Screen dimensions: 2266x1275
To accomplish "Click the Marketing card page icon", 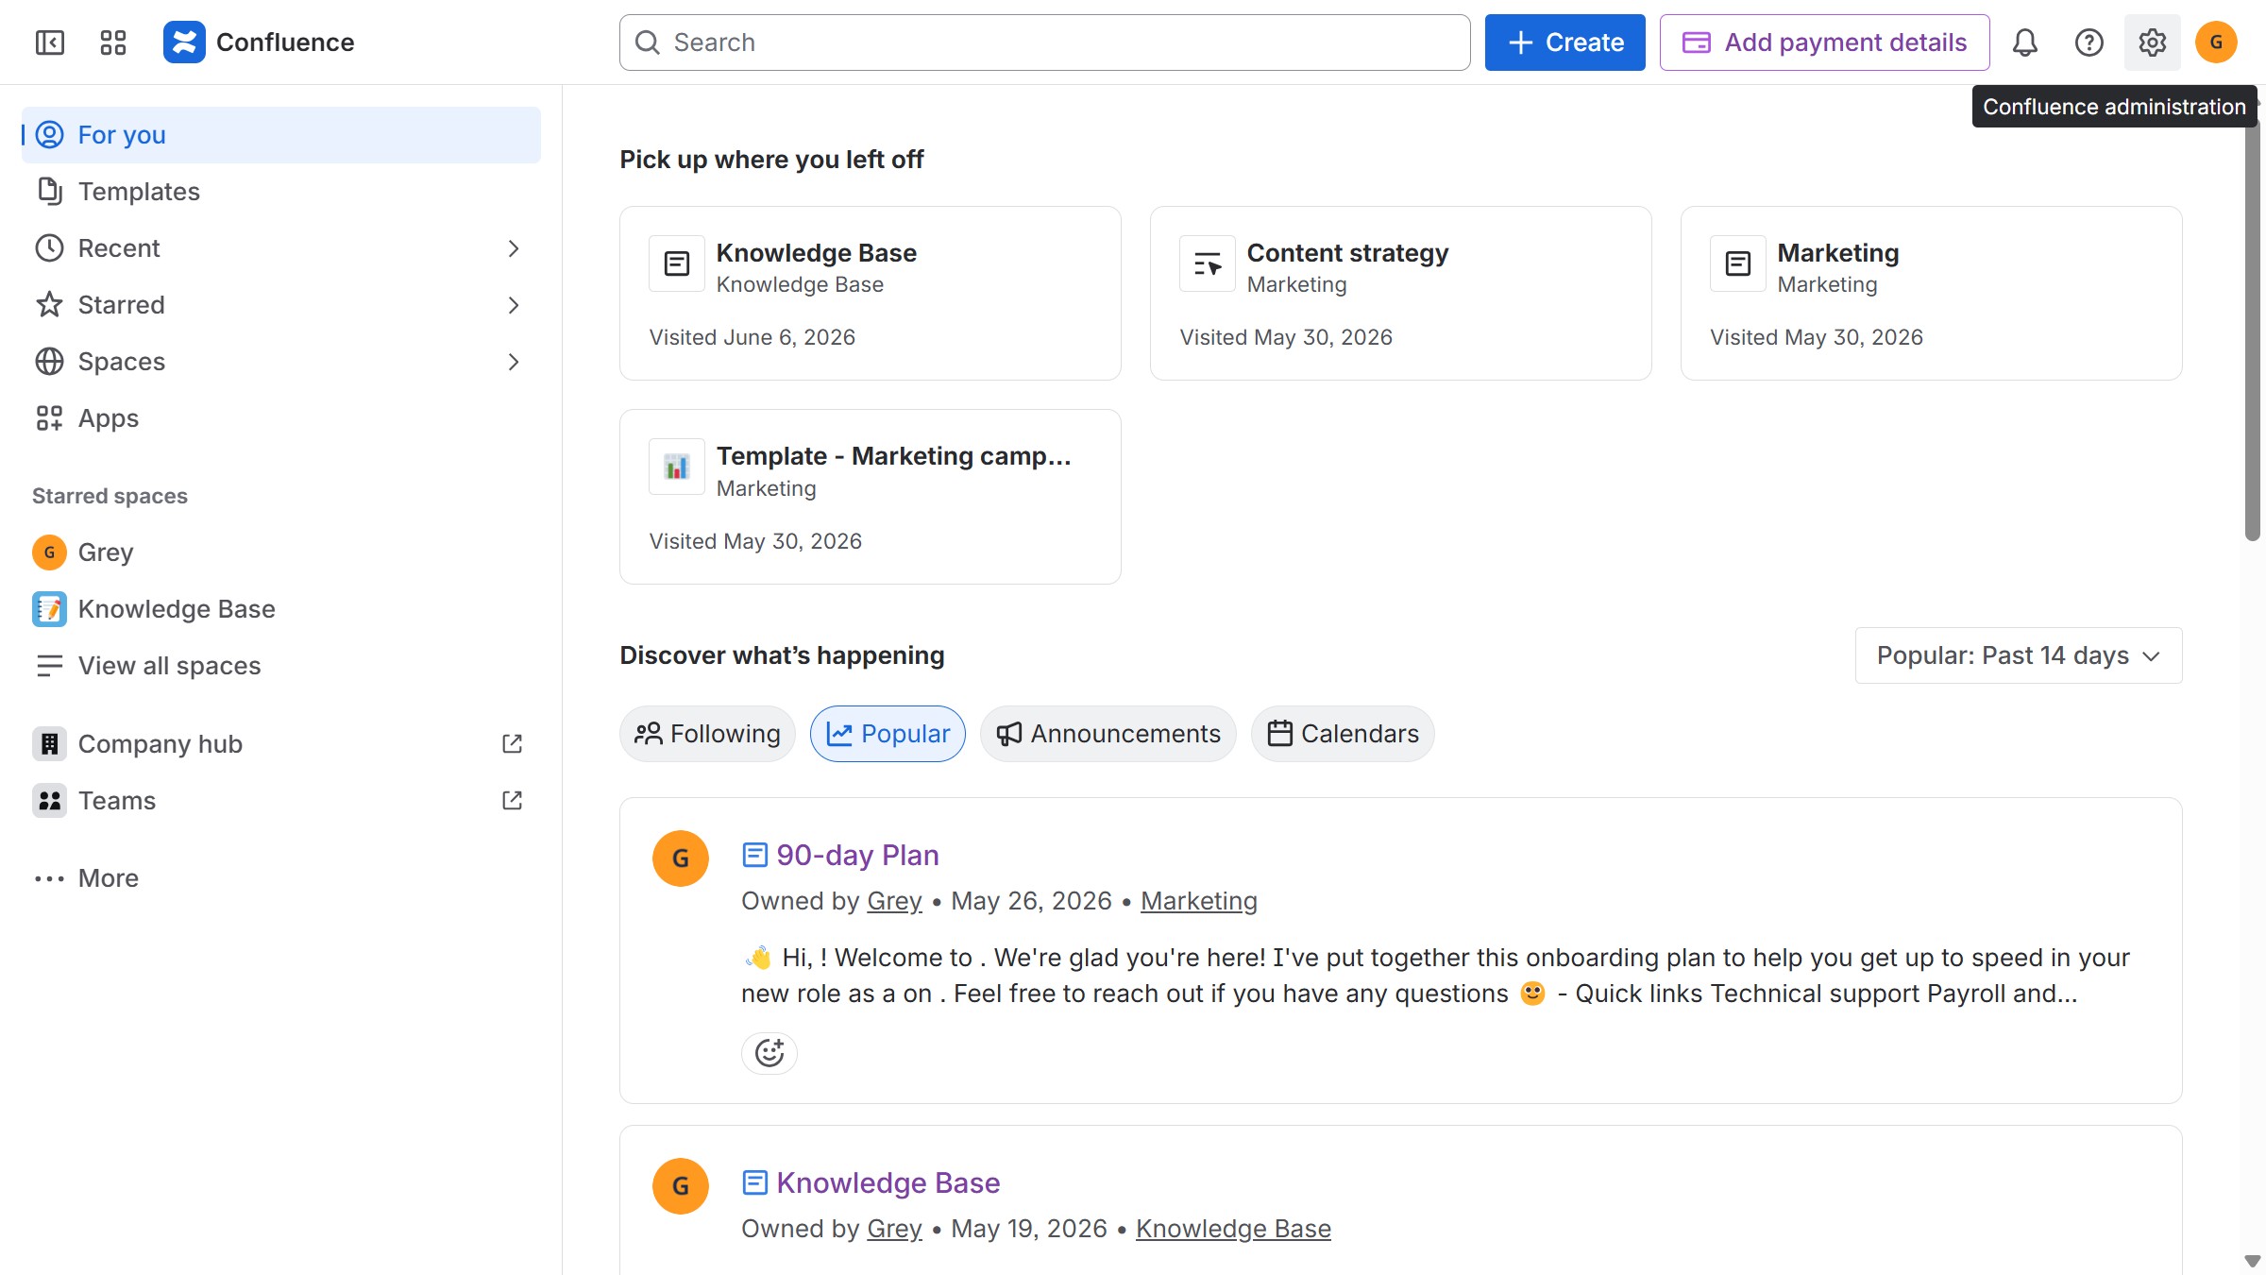I will 1738,263.
